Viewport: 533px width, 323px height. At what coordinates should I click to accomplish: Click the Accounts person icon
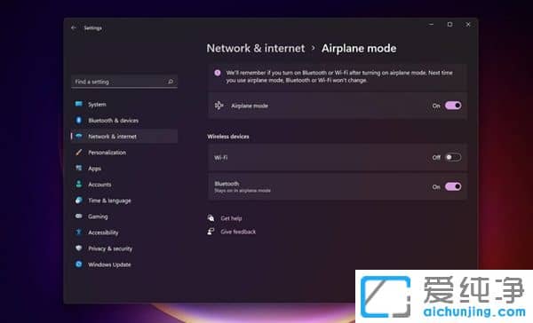click(78, 184)
